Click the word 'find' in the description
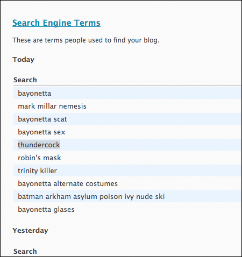Viewport: 242px width, 257px height. 119,40
